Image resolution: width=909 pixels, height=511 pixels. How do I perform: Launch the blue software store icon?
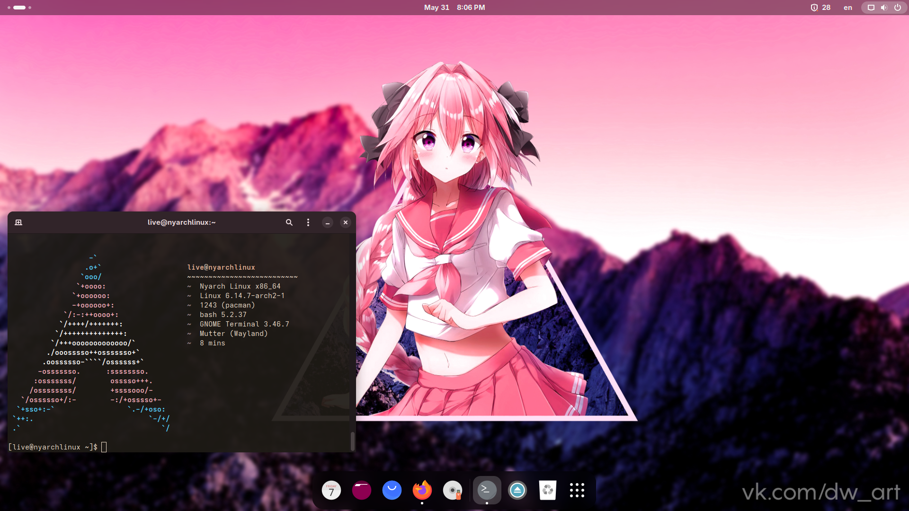(x=392, y=490)
